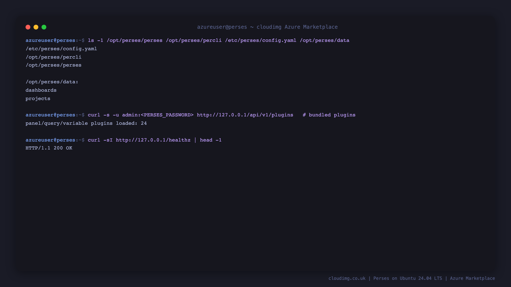511x287 pixels.
Task: Click the green maximize window dot
Action: 44,27
